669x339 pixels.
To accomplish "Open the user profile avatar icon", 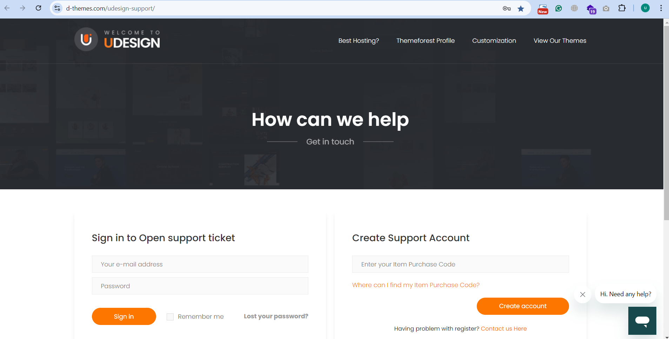I will tap(645, 8).
